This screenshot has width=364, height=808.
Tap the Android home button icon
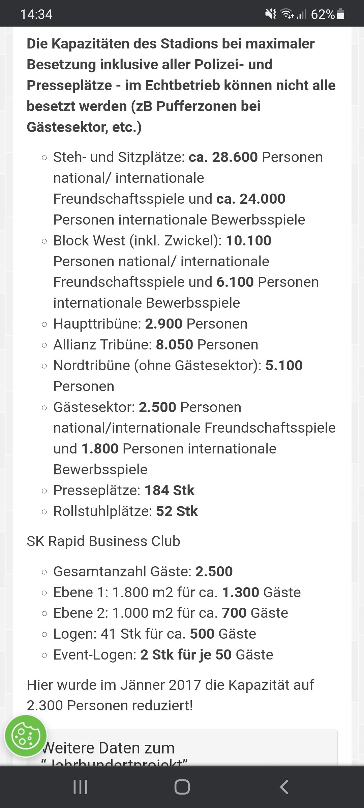(182, 787)
